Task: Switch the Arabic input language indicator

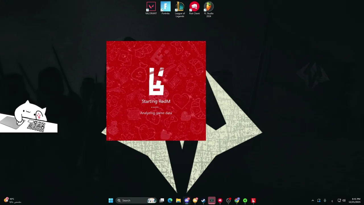Action: 332,201
